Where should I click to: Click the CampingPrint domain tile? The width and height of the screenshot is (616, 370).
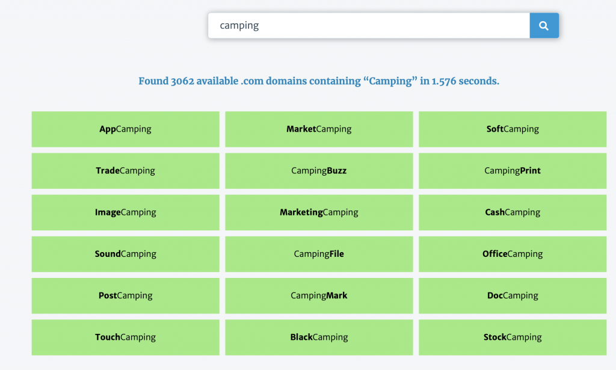(x=513, y=171)
